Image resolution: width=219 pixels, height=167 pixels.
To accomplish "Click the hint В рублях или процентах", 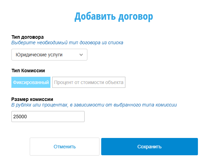I will (x=94, y=104).
